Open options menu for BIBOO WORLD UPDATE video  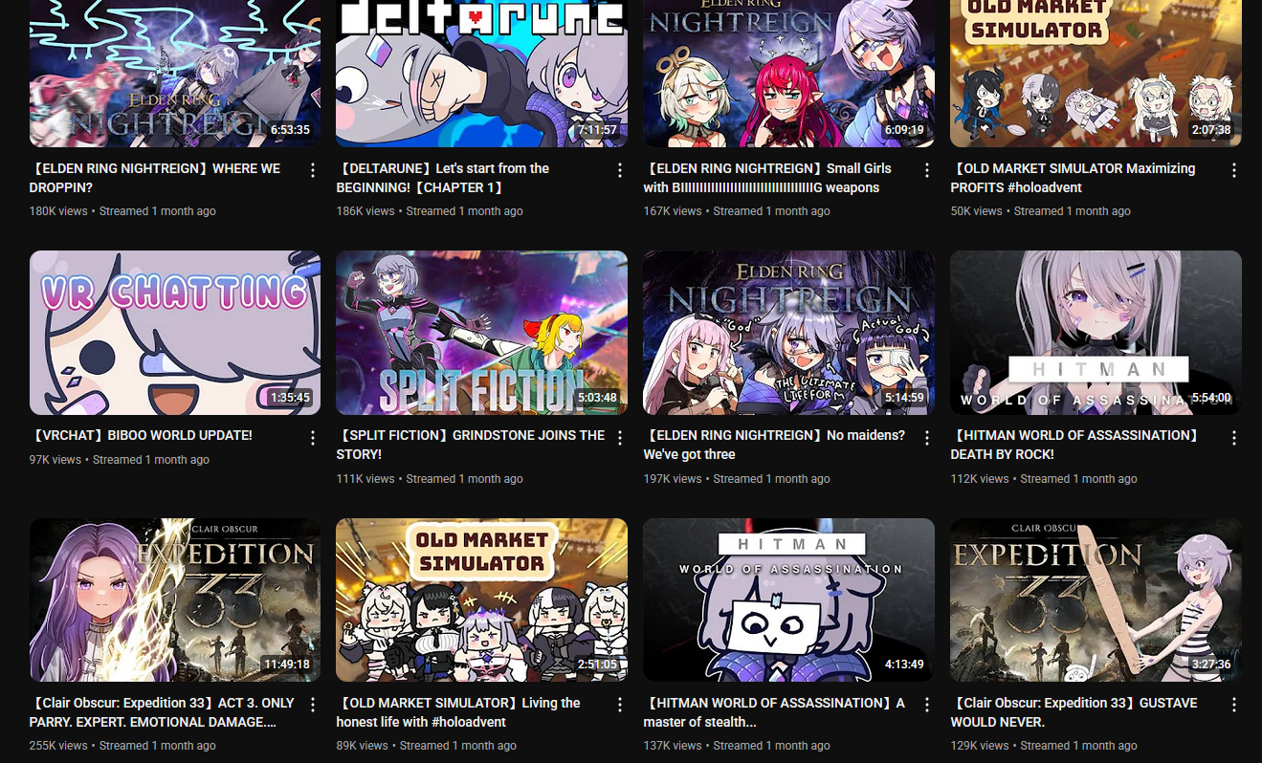click(313, 438)
